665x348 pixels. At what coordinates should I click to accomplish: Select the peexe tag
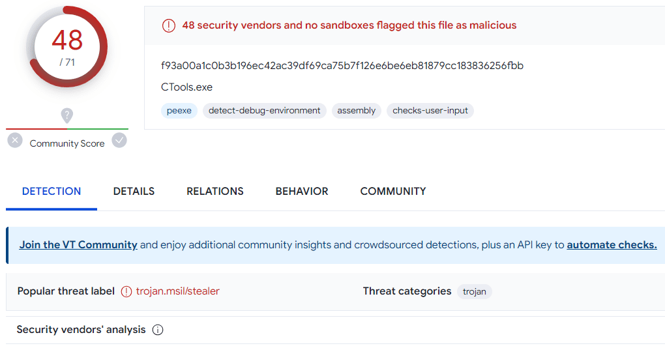179,111
